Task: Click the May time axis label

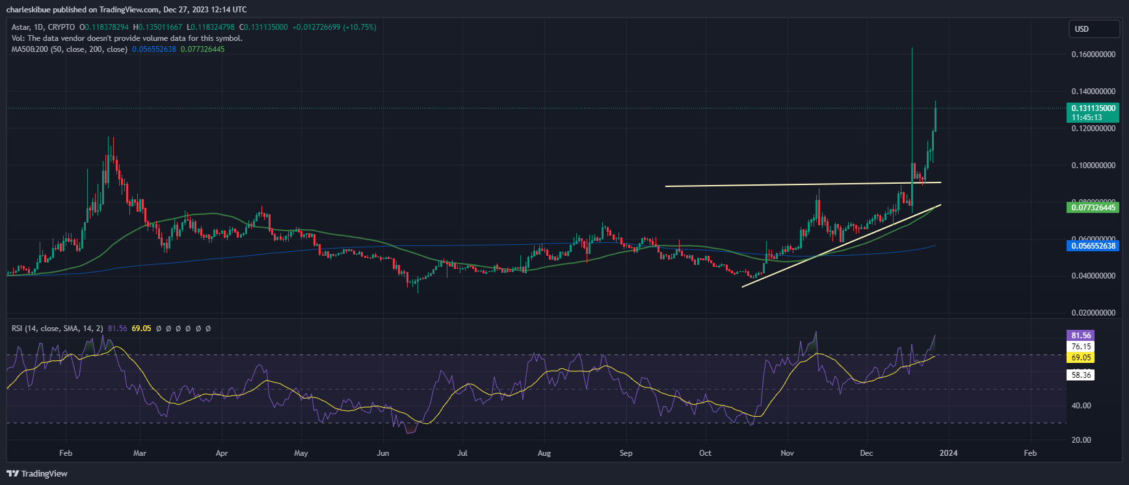Action: click(301, 453)
